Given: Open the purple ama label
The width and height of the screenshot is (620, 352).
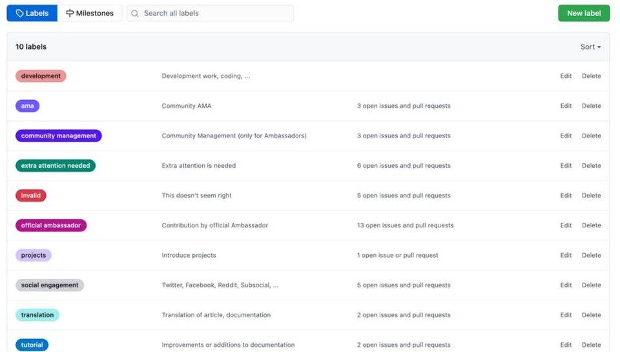Looking at the screenshot, I should coord(28,106).
